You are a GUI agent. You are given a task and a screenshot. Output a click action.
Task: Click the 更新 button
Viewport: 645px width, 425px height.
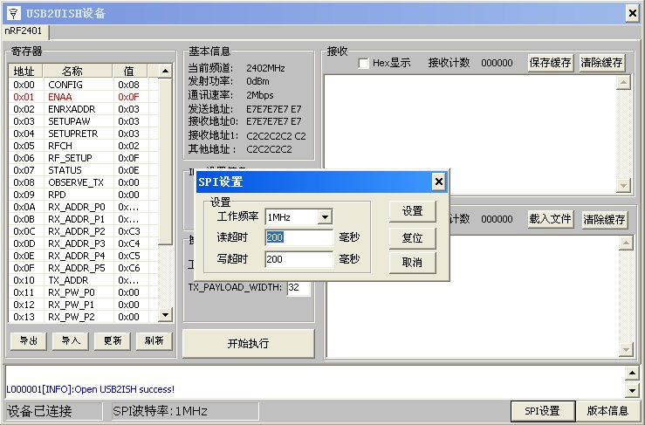[113, 340]
